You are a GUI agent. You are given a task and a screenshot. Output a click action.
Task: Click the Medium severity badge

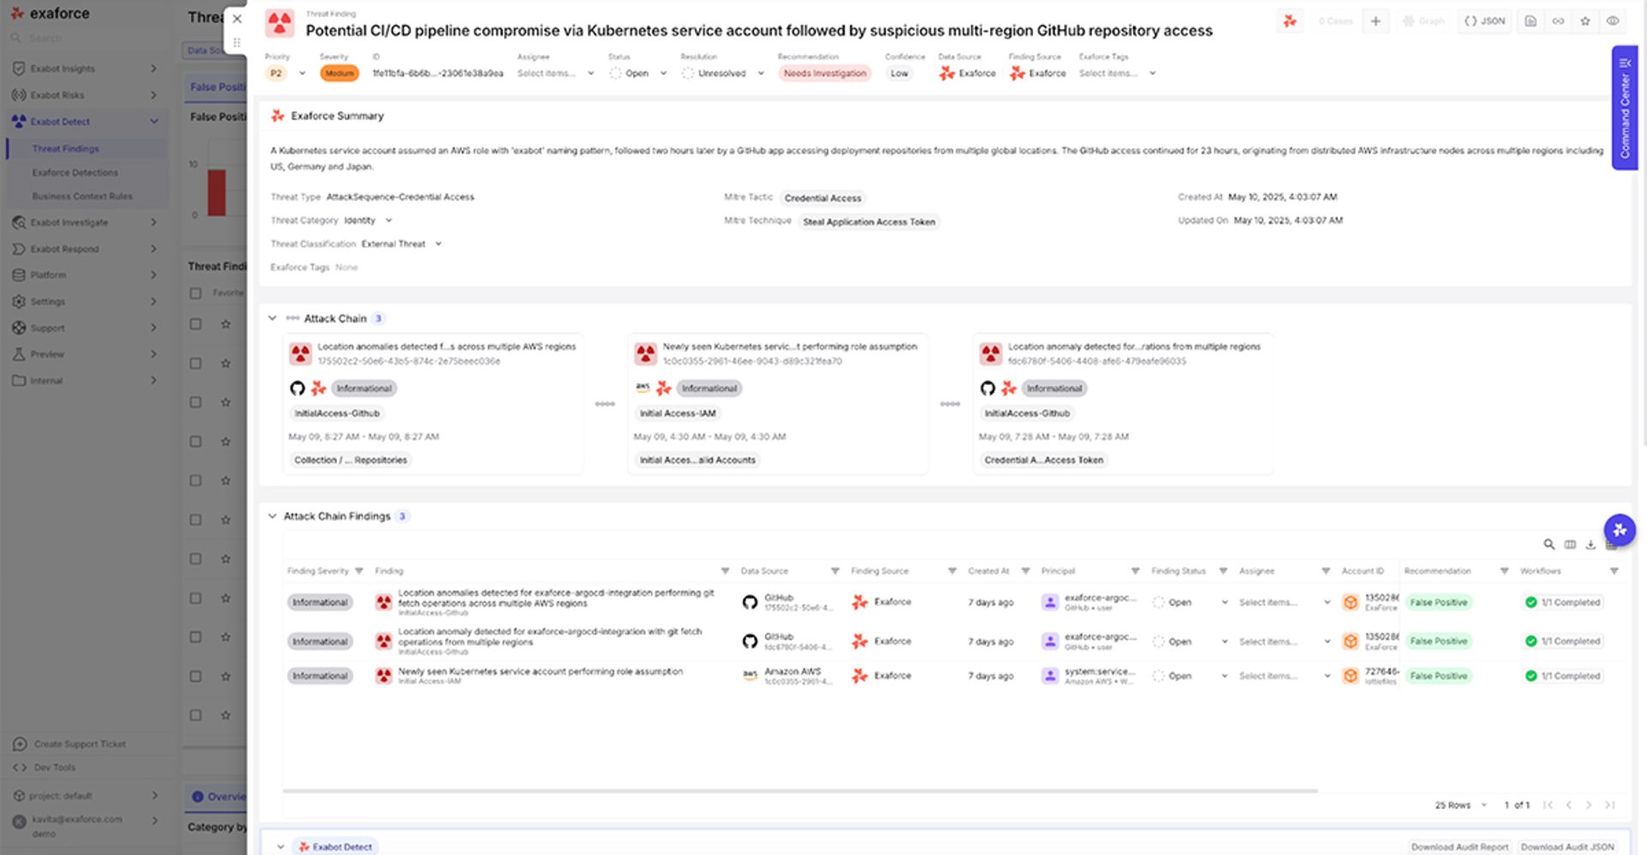(339, 74)
